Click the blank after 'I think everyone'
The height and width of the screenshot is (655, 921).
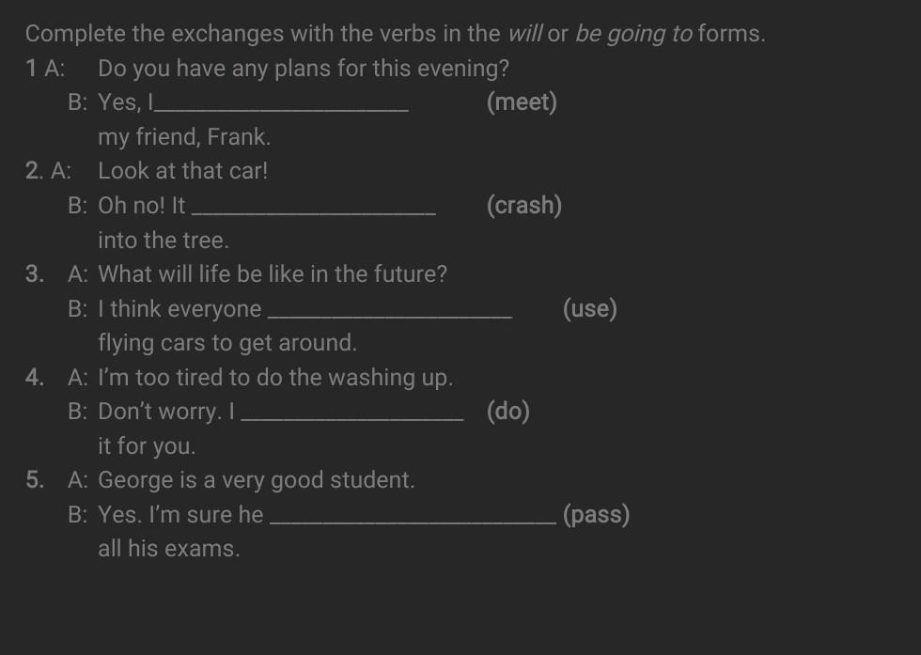pos(390,312)
